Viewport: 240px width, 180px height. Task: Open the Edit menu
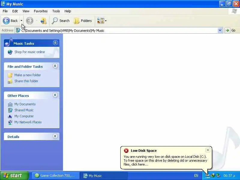click(15, 11)
